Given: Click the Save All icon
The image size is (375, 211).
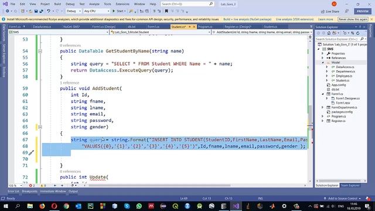Looking at the screenshot, I should (x=42, y=11).
